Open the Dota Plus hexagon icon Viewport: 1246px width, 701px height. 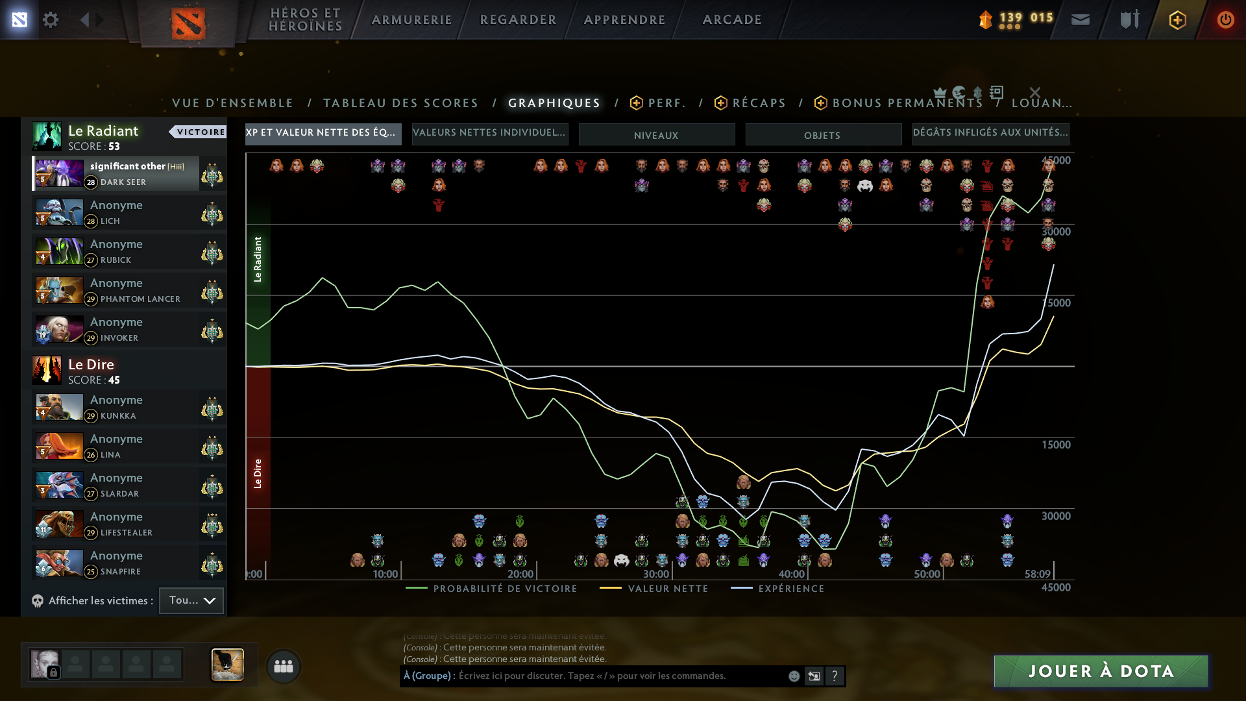[1178, 19]
